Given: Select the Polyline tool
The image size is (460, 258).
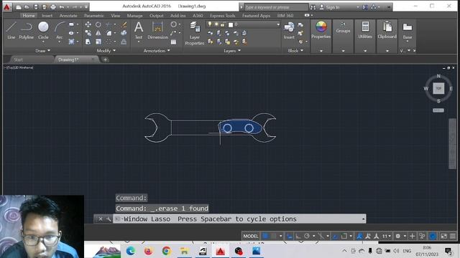Looking at the screenshot, I should [x=26, y=30].
